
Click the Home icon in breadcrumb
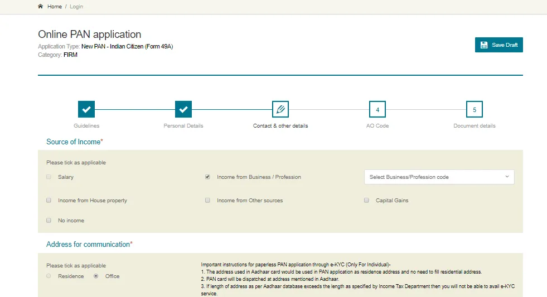pyautogui.click(x=40, y=7)
